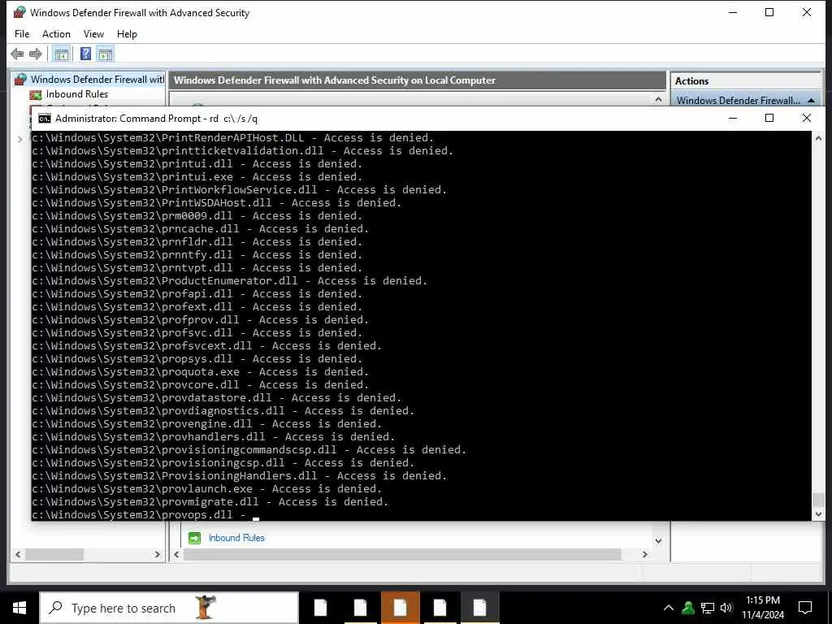Image resolution: width=832 pixels, height=624 pixels.
Task: Click the green user tray icon
Action: click(x=688, y=608)
